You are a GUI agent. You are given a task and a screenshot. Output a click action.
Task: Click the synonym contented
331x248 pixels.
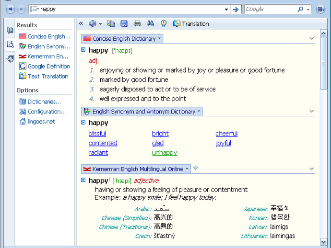[103, 143]
